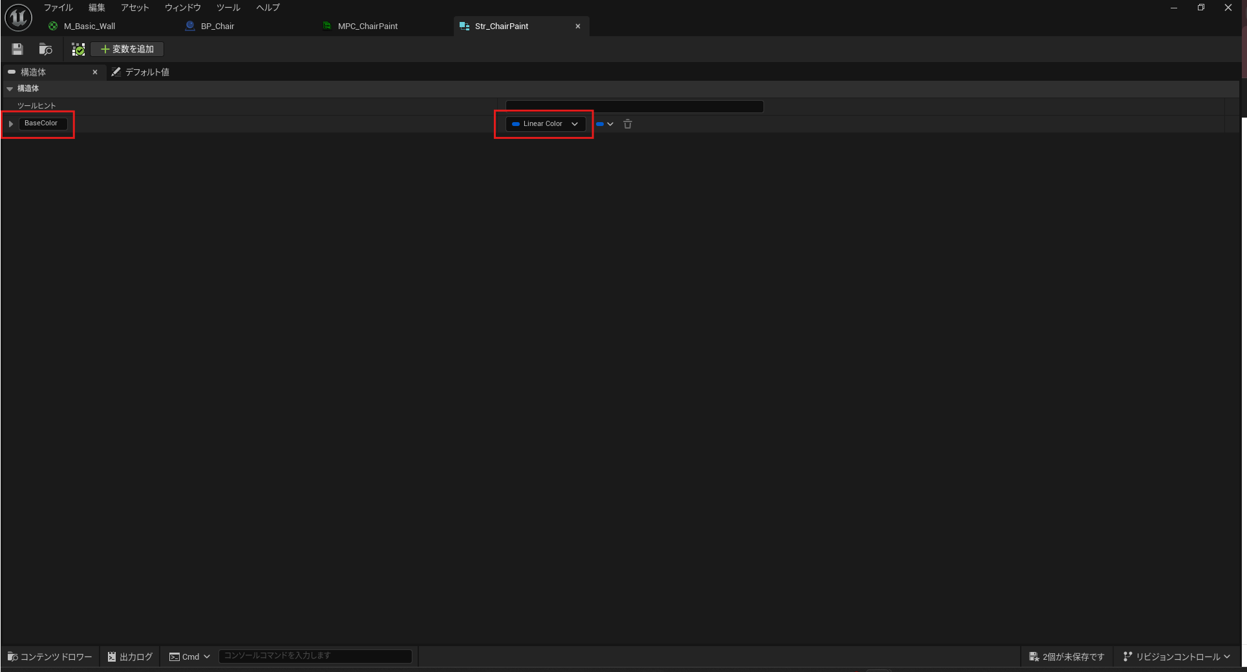
Task: Open the unsaved assets indicator
Action: [1067, 656]
